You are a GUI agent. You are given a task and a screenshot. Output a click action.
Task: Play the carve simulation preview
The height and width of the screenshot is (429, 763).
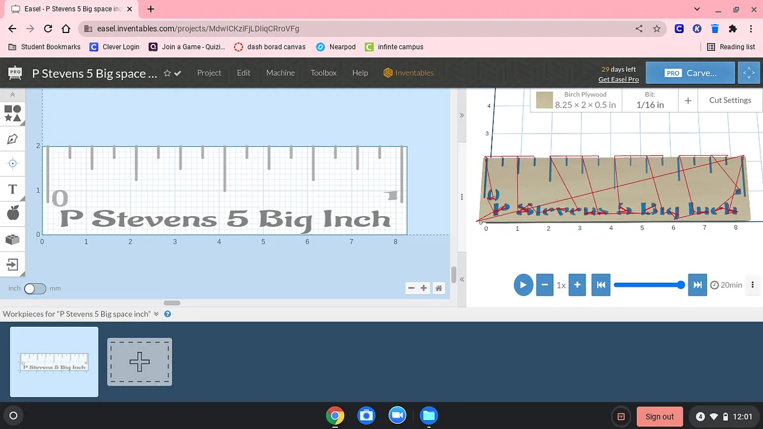click(x=523, y=285)
